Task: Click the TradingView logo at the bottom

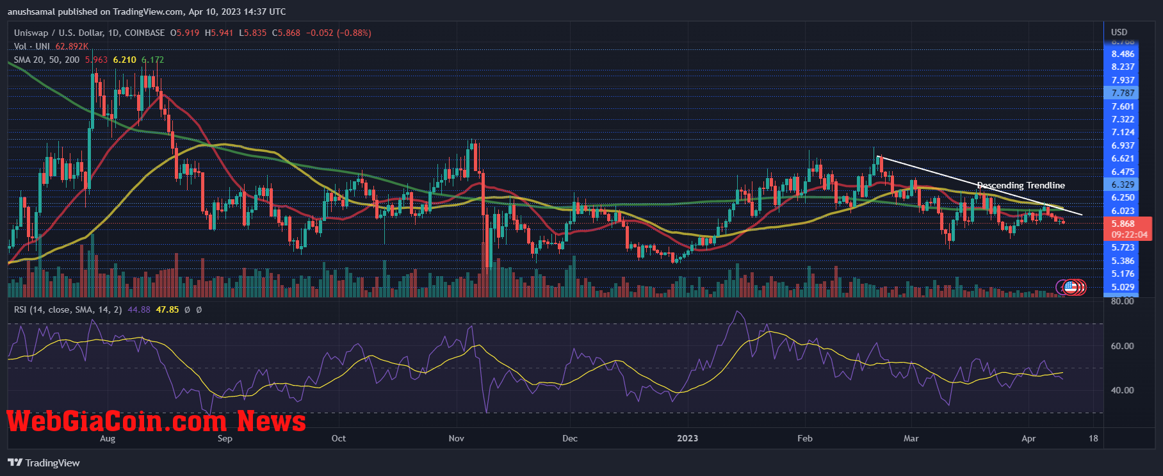Action: (x=44, y=463)
